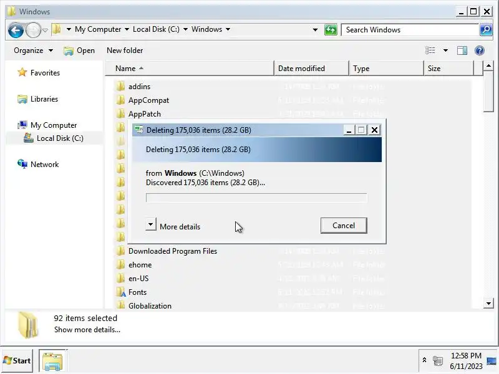Click the ehome folder icon
This screenshot has height=374, width=499.
(x=120, y=264)
